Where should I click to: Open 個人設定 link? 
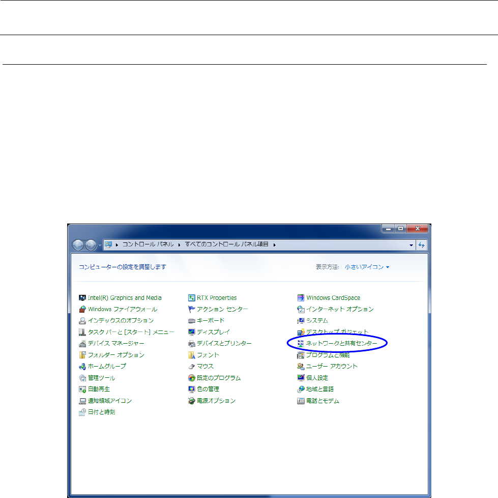pos(317,378)
